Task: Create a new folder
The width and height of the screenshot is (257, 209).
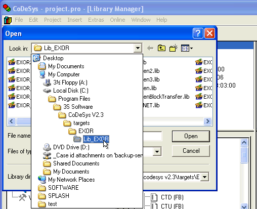Action: (174, 48)
